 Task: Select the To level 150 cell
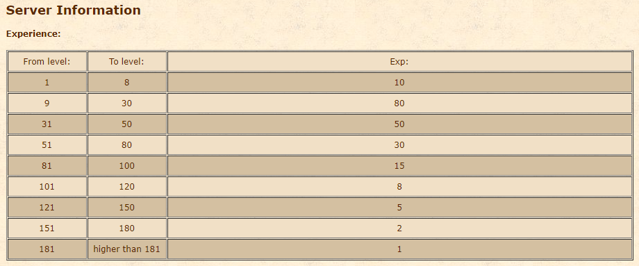(126, 208)
